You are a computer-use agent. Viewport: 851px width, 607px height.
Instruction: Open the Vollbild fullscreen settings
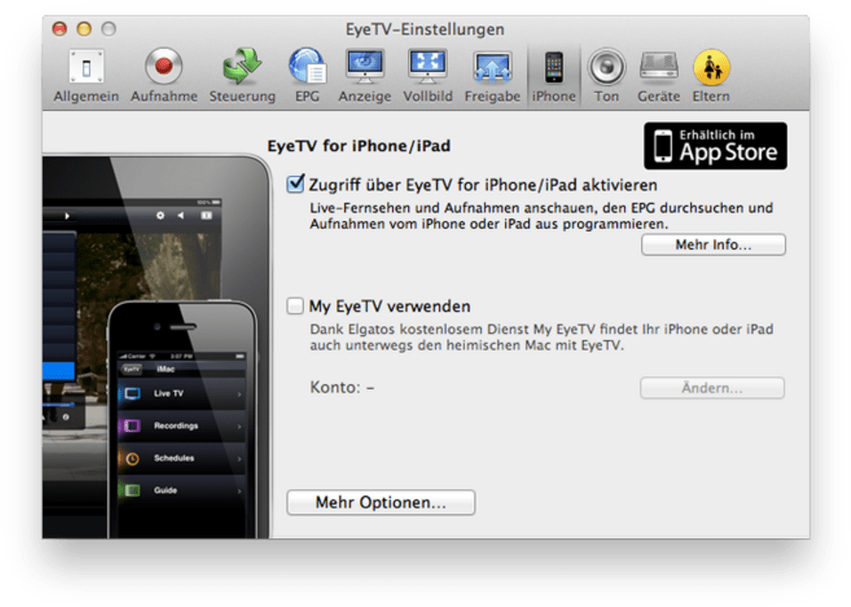pyautogui.click(x=427, y=71)
